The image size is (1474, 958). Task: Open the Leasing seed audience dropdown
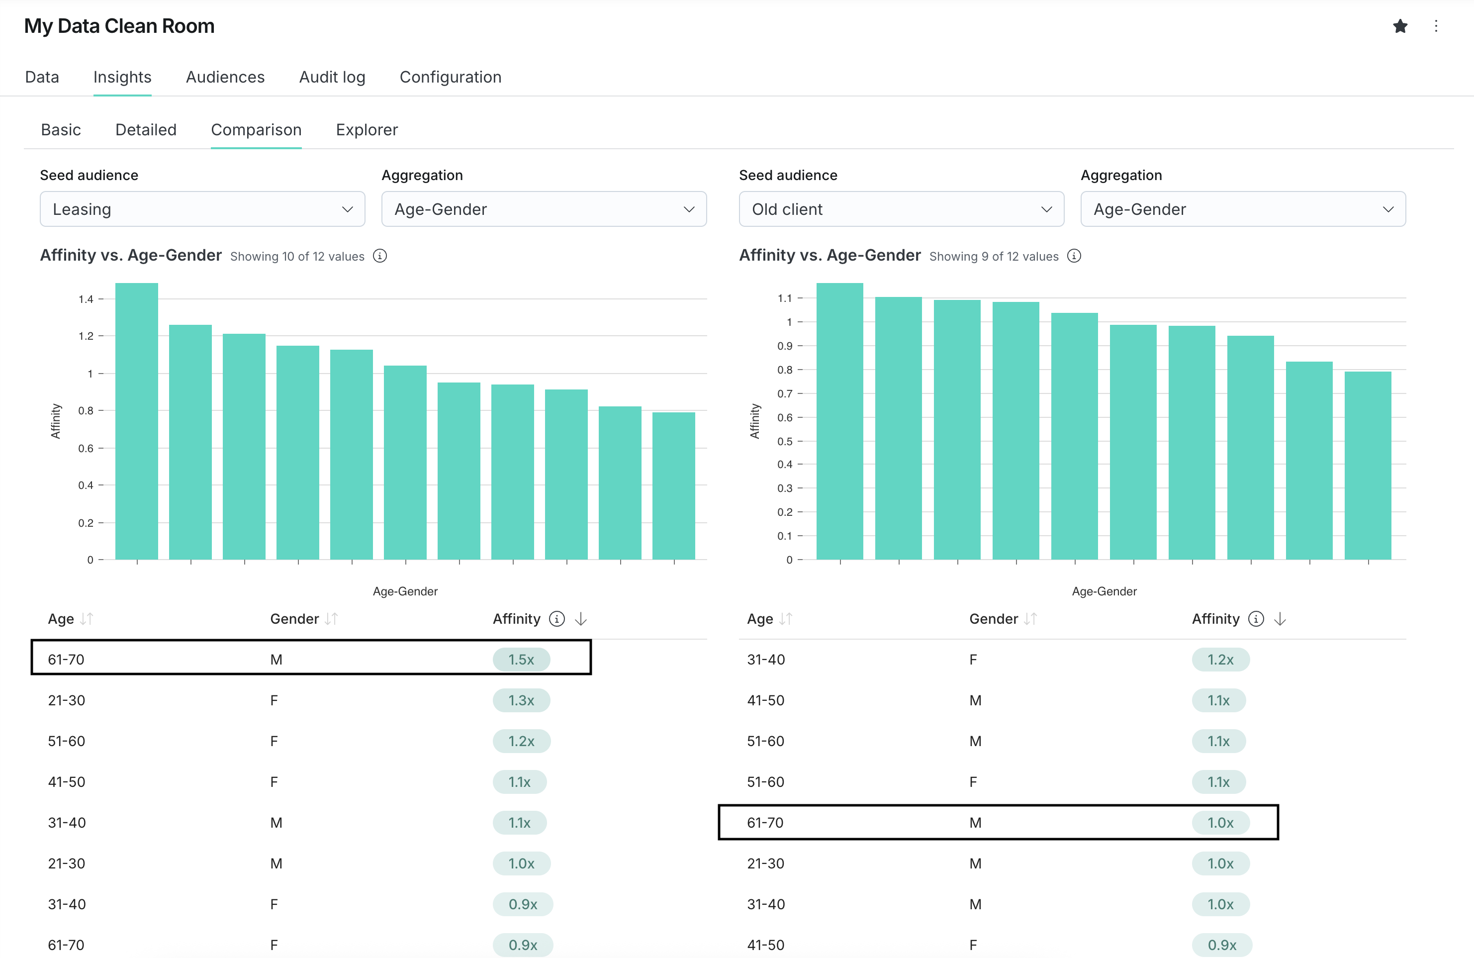point(202,209)
